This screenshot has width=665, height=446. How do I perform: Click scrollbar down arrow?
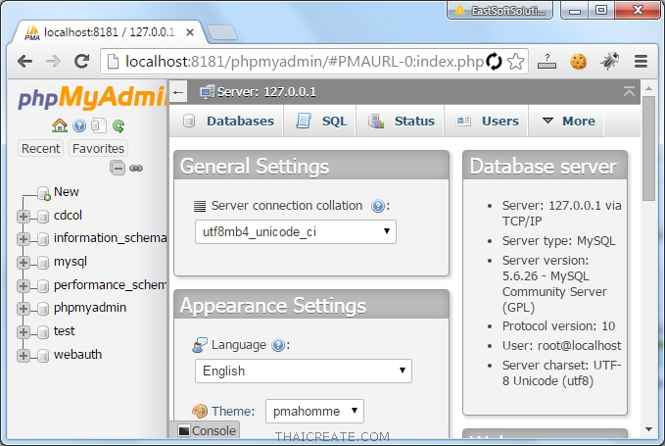(648, 429)
